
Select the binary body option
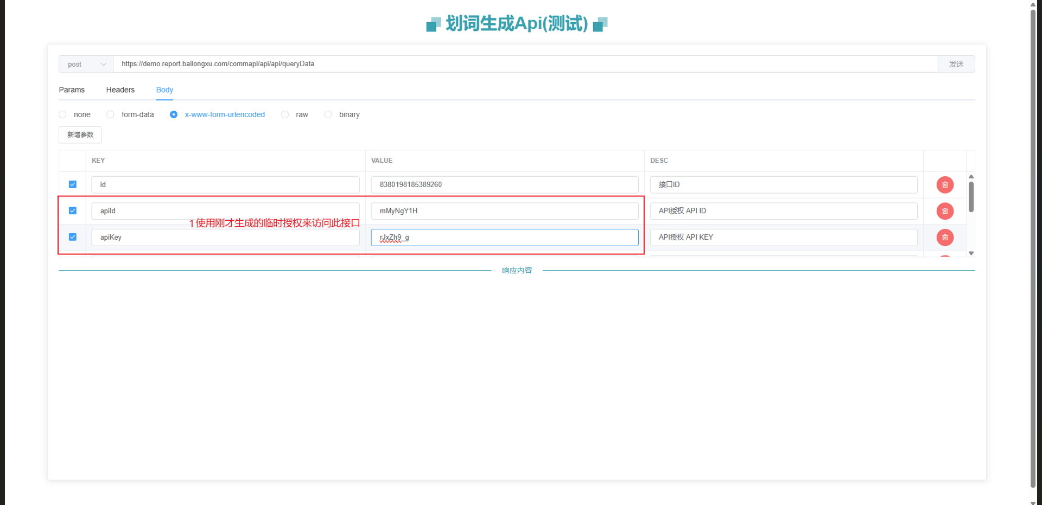click(328, 114)
